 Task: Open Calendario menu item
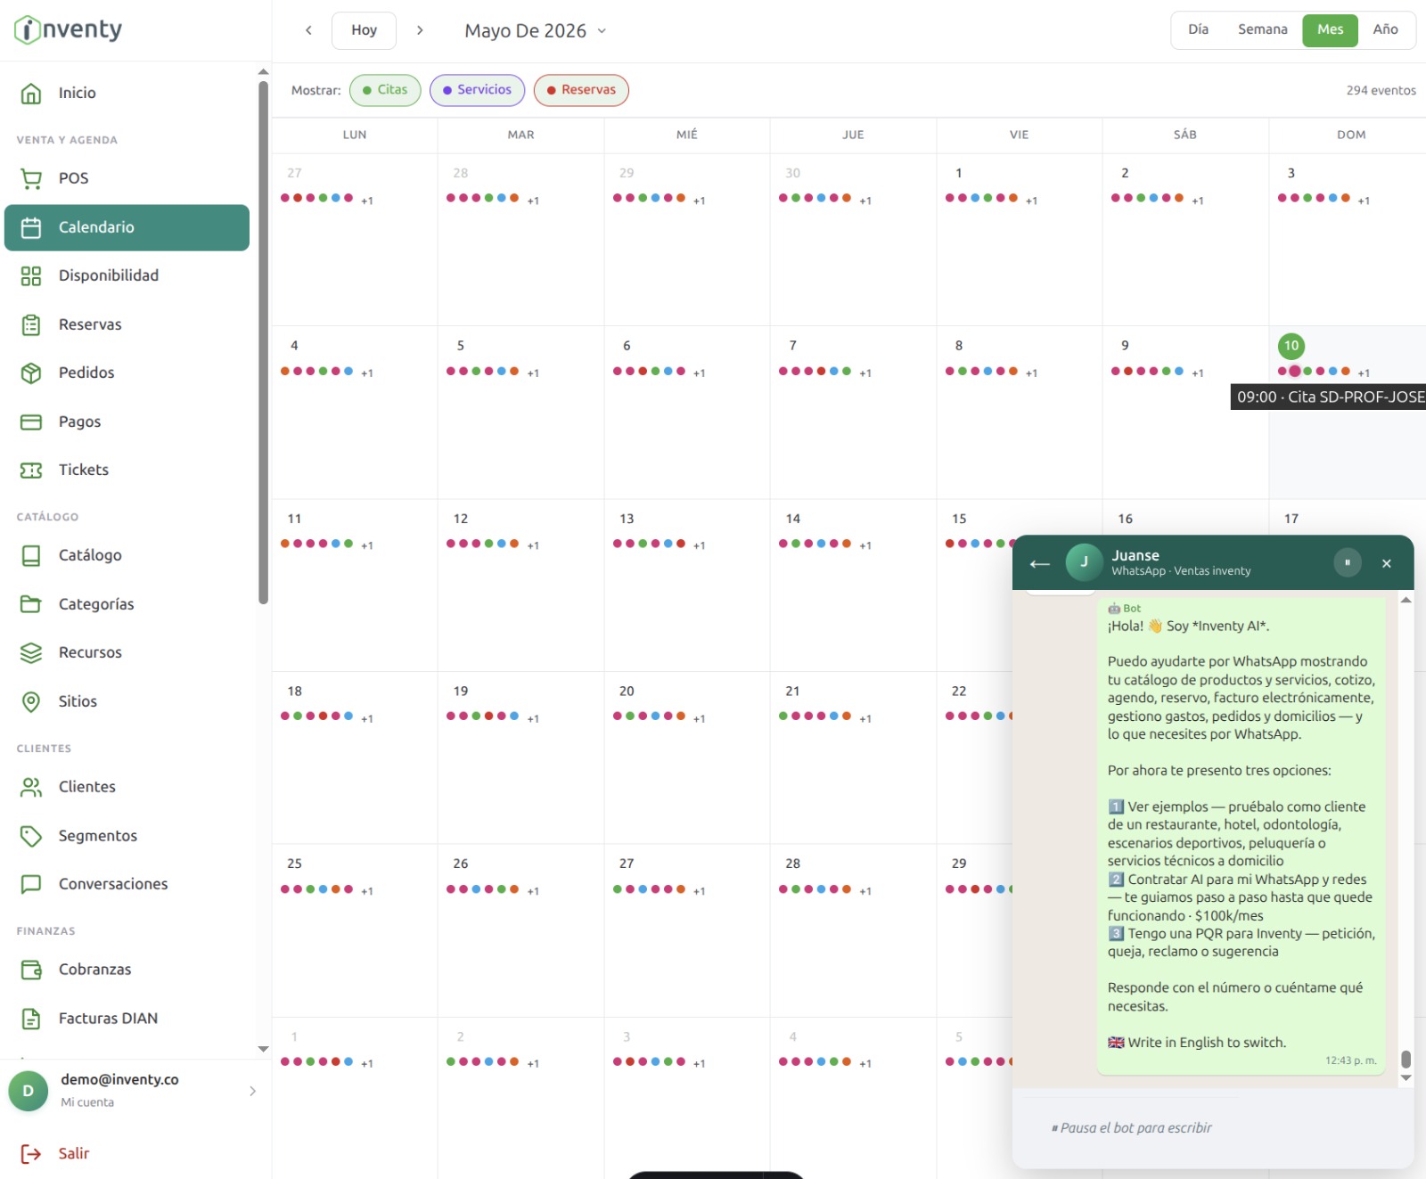[127, 227]
